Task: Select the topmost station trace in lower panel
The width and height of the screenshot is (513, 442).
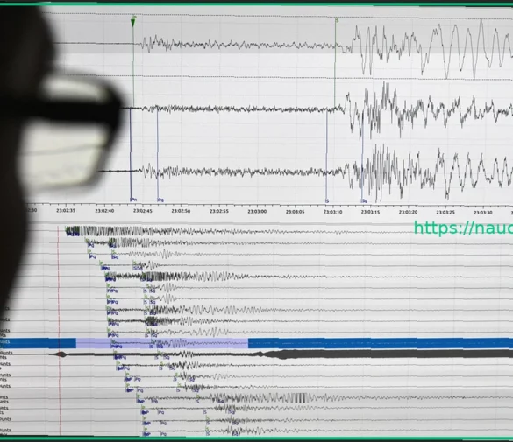Action: point(229,231)
